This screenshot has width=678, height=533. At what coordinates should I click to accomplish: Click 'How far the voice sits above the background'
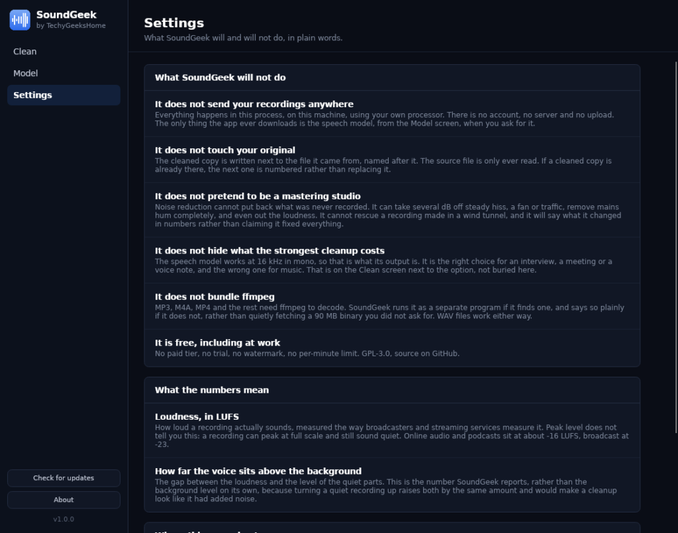(258, 471)
